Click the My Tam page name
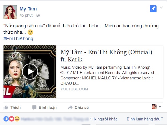This screenshot has width=167, height=125. [x=28, y=9]
